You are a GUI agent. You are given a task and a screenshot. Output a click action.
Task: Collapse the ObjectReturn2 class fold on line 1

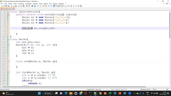pyautogui.click(x=9, y=12)
